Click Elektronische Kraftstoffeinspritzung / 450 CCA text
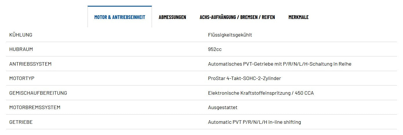Screen dimensions: 403x135 (x=261, y=93)
